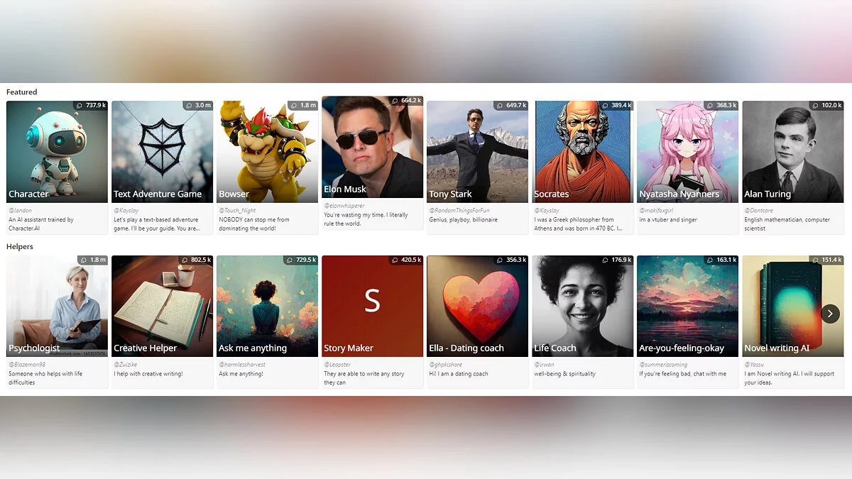Click "NOBODY can stop me" Bowser description

coord(254,224)
